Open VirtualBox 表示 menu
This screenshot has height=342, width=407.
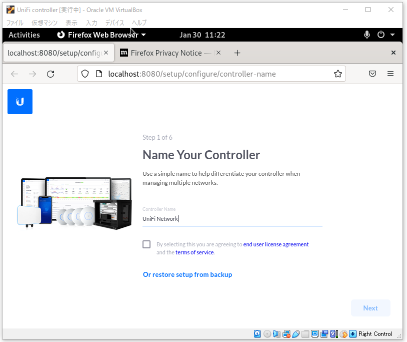[71, 23]
